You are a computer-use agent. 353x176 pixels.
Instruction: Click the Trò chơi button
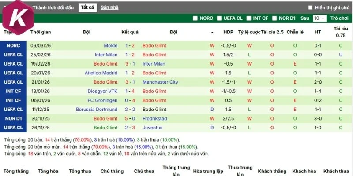pos(339,18)
